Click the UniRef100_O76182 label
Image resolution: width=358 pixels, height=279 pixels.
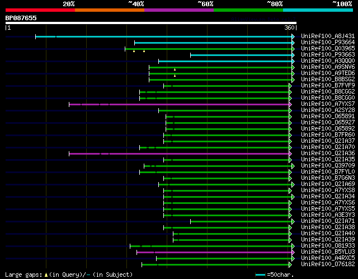(328, 264)
